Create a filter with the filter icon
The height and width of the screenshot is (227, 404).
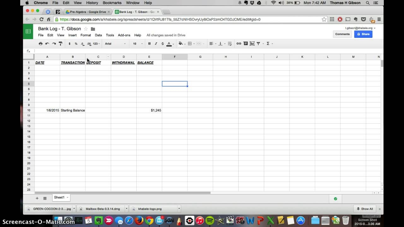coord(258,44)
